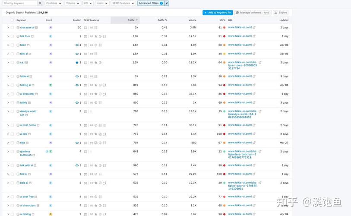Open external link icon for 'talk to ai' URL
Screen dimensions: 351x216
click(x=254, y=36)
